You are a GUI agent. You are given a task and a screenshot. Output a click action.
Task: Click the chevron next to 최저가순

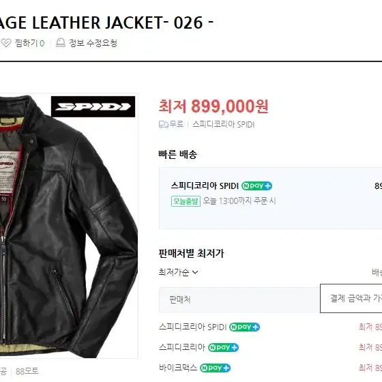pos(195,272)
